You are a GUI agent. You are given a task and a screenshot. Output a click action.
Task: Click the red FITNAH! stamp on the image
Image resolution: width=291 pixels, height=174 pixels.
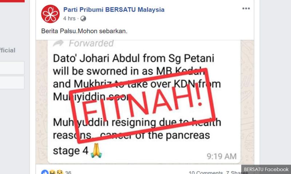[143, 106]
